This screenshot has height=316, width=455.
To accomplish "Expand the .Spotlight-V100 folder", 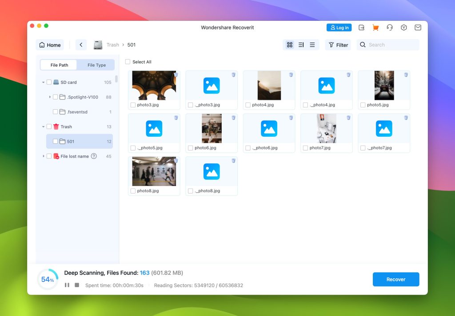I will tap(49, 97).
